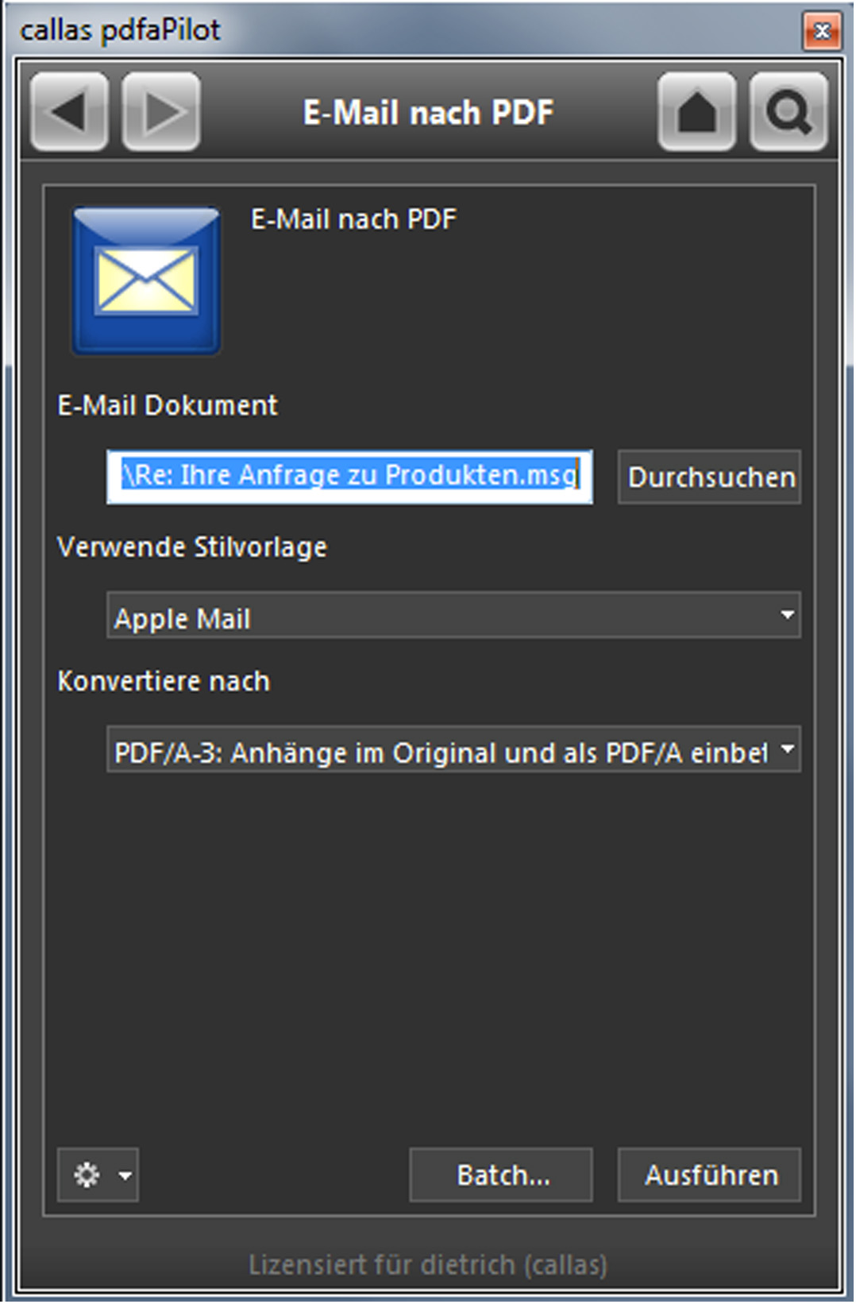The image size is (856, 1304).
Task: Click the arrow of the Konvertiere nach combo box
Action: tap(786, 749)
